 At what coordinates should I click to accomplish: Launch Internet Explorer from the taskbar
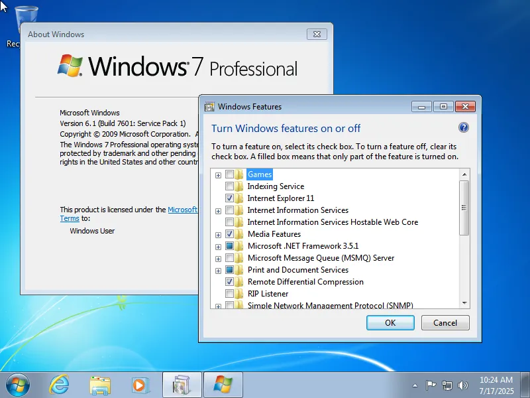(59, 385)
